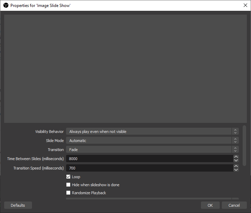251x213 pixels.
Task: Click the Visibility Behavior label
Action: pos(49,132)
